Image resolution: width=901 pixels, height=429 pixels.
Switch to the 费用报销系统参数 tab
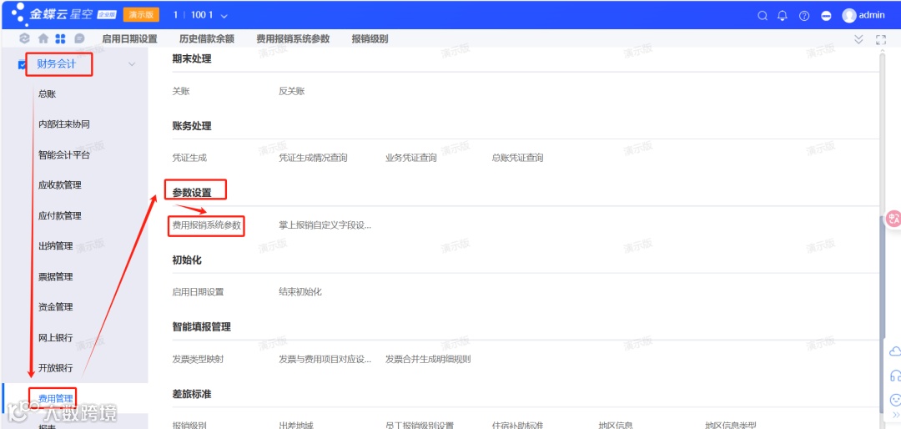click(x=293, y=39)
